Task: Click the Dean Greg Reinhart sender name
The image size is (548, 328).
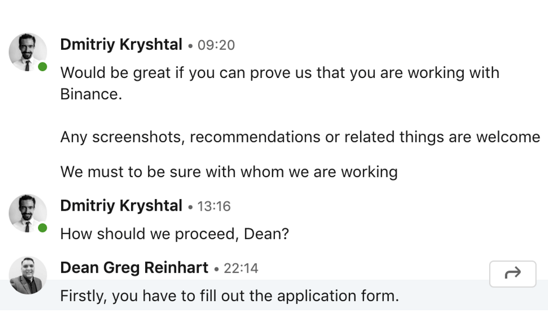Action: 134,268
